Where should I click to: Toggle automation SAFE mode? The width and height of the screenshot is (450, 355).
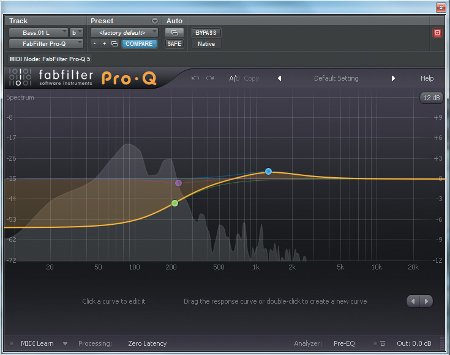point(174,44)
